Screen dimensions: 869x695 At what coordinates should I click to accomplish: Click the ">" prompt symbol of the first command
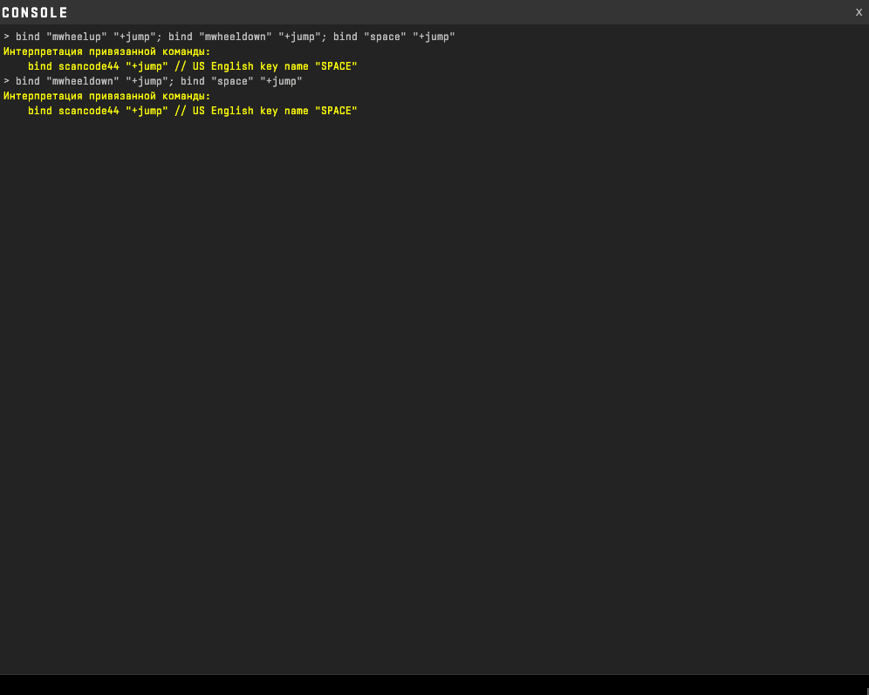tap(6, 37)
